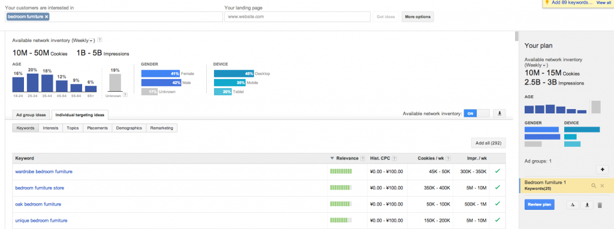The width and height of the screenshot is (614, 229).
Task: Click 'Add 89 keywords...' notice text
Action: click(x=572, y=2)
